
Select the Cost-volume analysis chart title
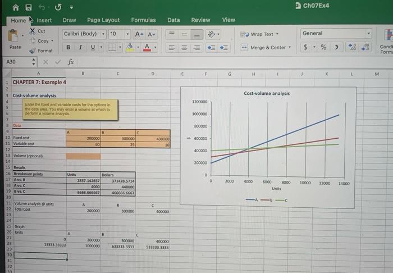pyautogui.click(x=267, y=93)
